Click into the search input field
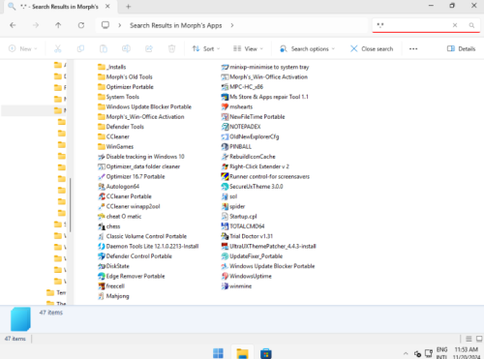484x359 pixels. coord(414,25)
